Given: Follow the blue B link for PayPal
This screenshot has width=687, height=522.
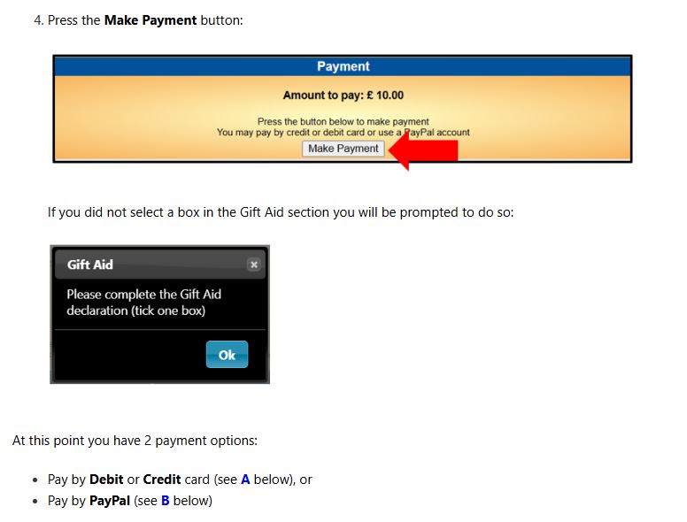Looking at the screenshot, I should pos(166,500).
